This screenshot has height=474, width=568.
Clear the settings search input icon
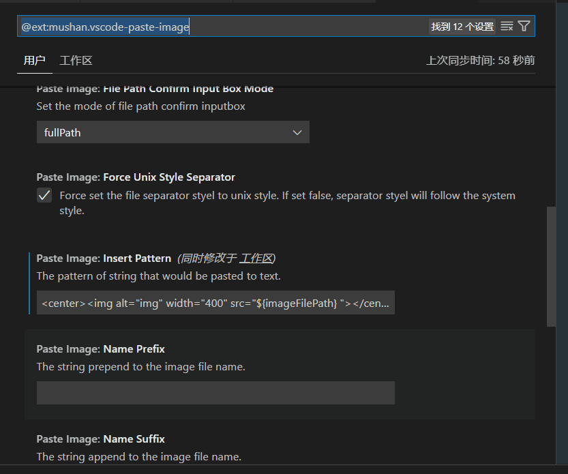tap(507, 27)
